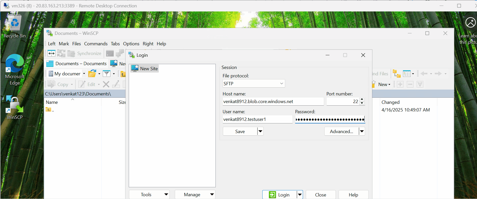This screenshot has height=199, width=477.
Task: Click the parent directory folder toolbar icon
Action: tap(123, 74)
